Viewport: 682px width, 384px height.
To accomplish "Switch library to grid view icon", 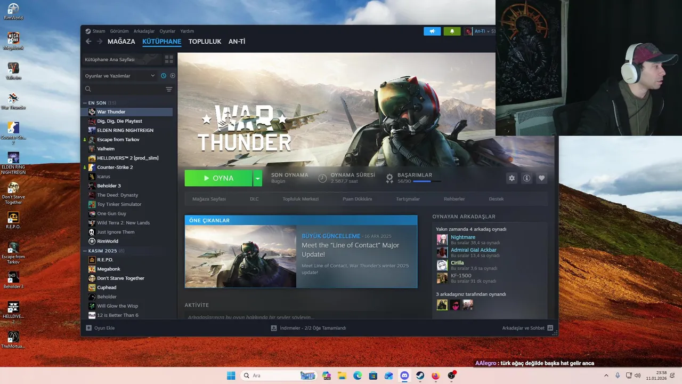I will tap(169, 59).
